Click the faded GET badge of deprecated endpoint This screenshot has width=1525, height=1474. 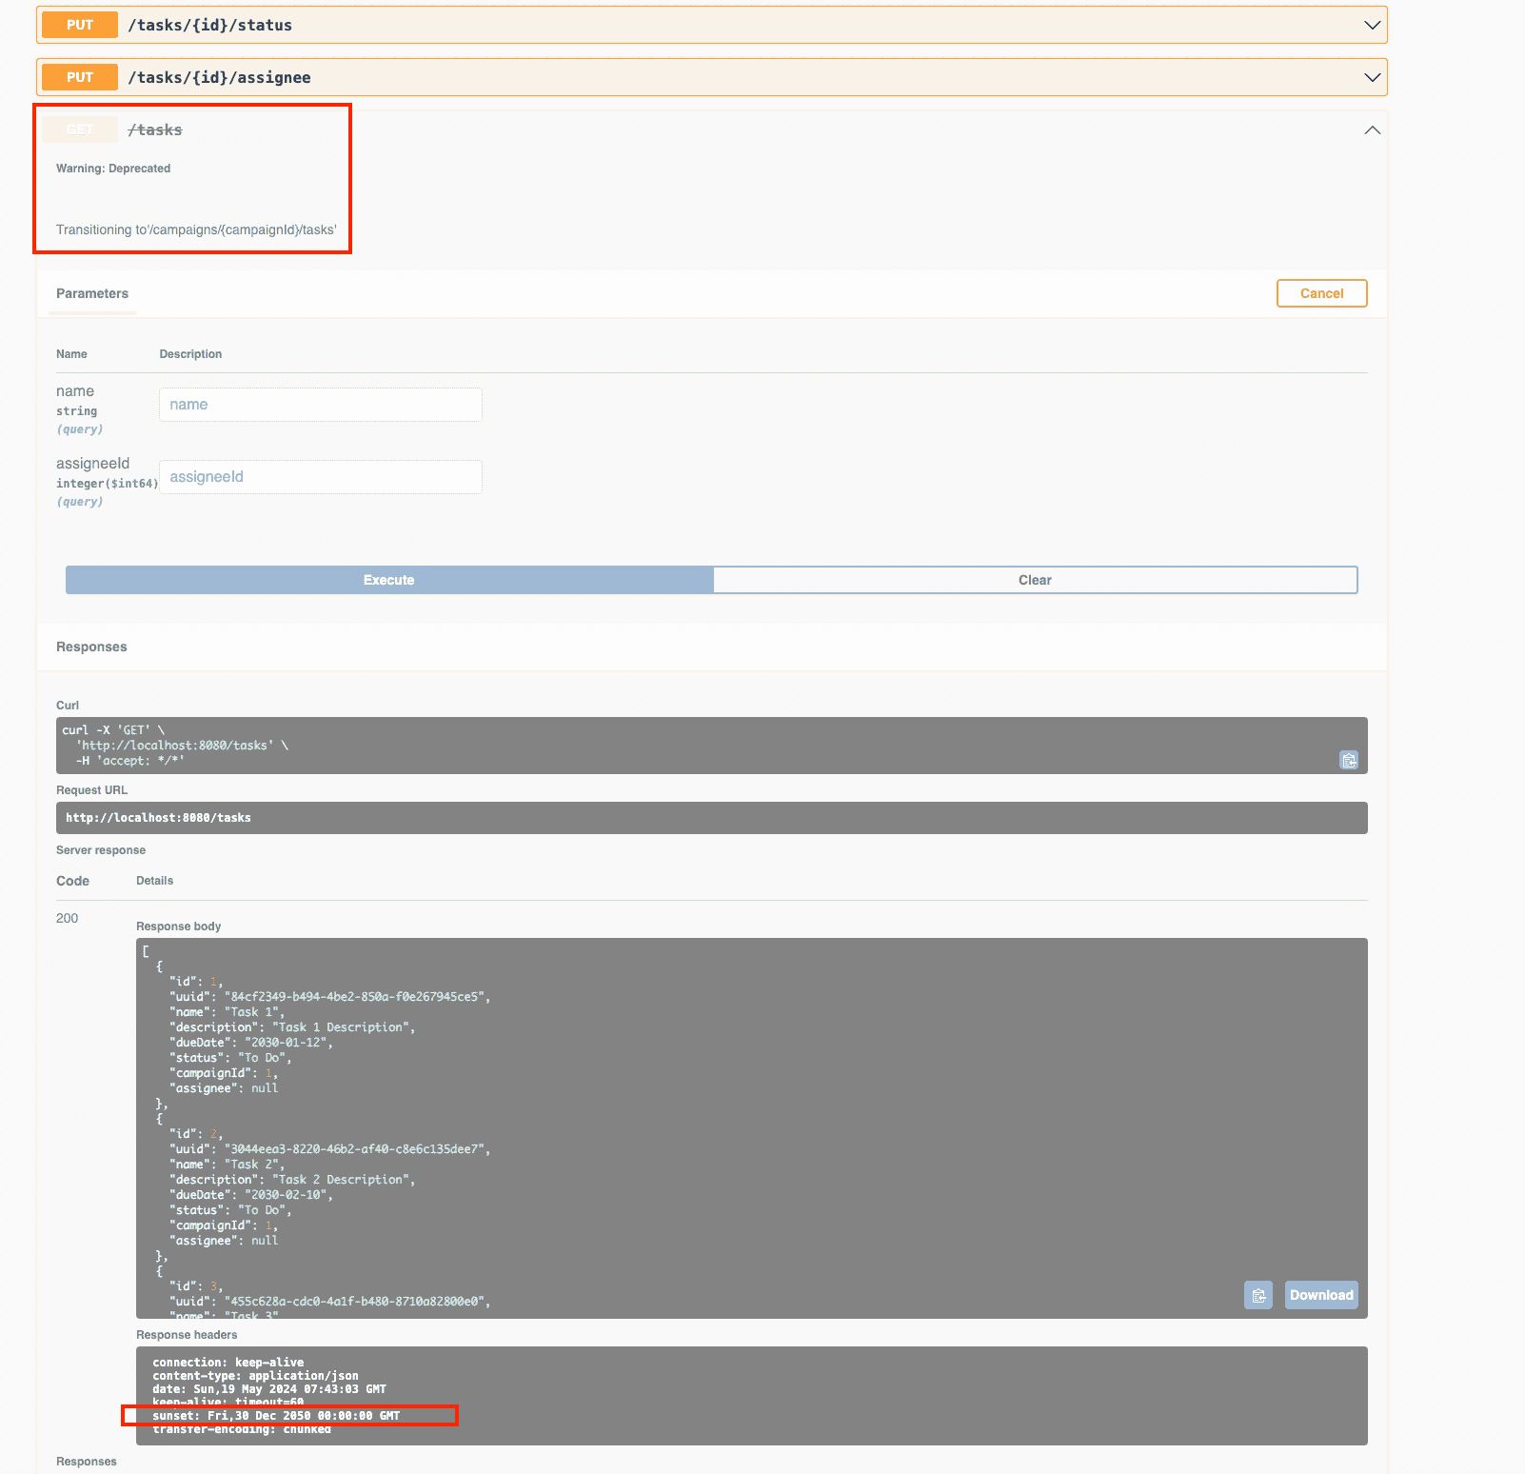pyautogui.click(x=80, y=129)
